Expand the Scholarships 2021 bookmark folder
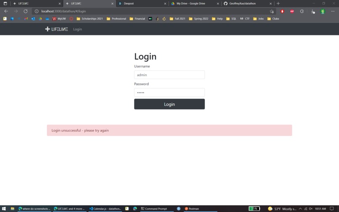The width and height of the screenshot is (339, 212). (x=90, y=19)
